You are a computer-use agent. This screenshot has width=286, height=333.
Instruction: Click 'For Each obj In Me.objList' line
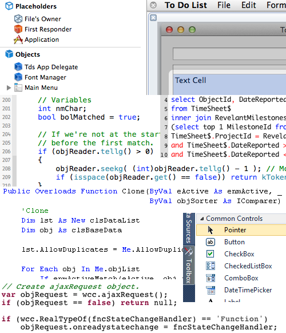tap(81, 269)
